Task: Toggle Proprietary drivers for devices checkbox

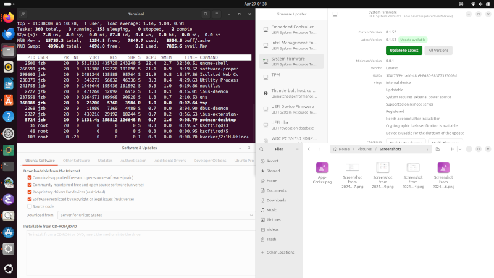Action: tap(29, 192)
